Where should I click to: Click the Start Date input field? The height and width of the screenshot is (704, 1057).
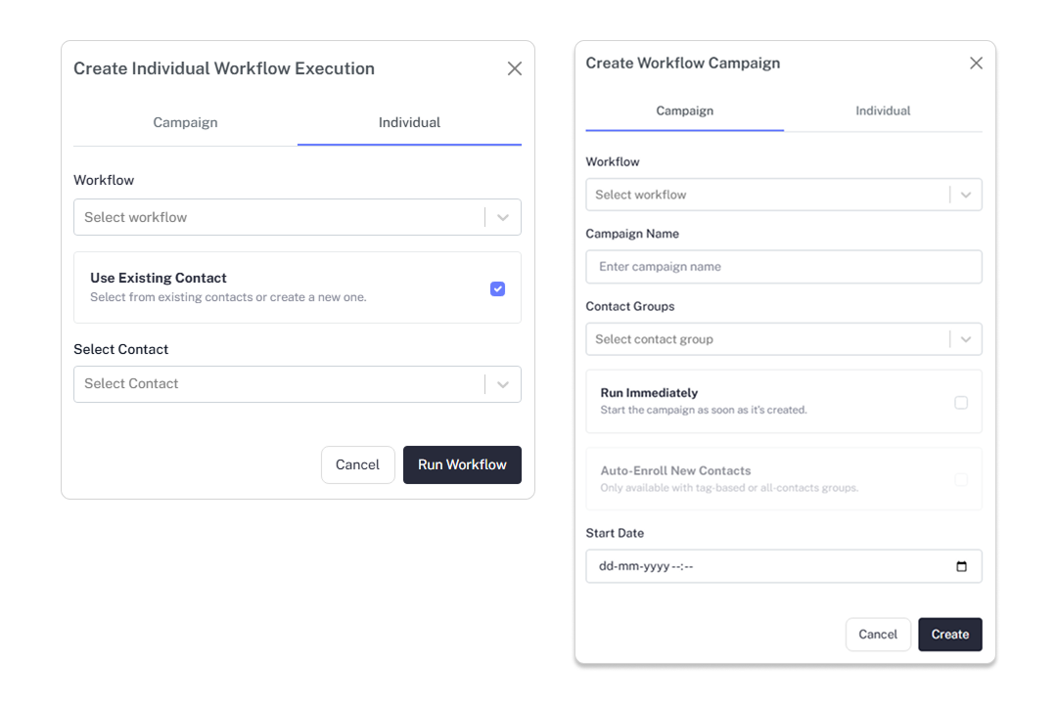763,566
